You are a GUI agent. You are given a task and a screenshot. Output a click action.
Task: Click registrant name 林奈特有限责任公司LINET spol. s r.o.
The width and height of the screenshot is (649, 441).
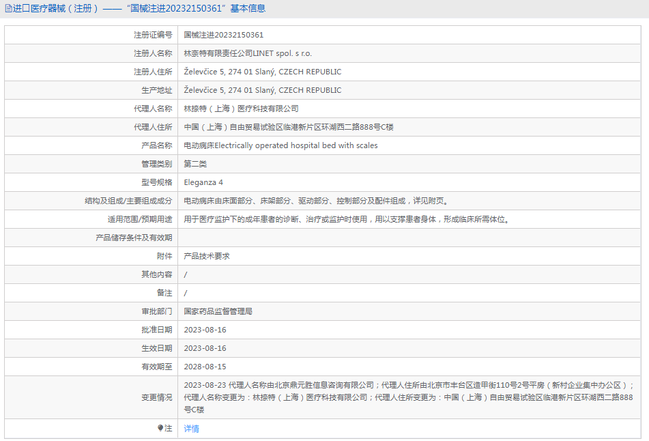click(x=248, y=53)
